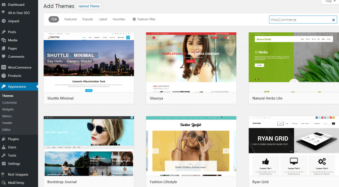Viewport: 339px width, 187px height.
Task: Click the Media icon in sidebar
Action: pyautogui.click(x=4, y=40)
